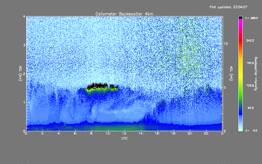
Task: Click the "4" tick on the km axis
Action: (x=24, y=16)
